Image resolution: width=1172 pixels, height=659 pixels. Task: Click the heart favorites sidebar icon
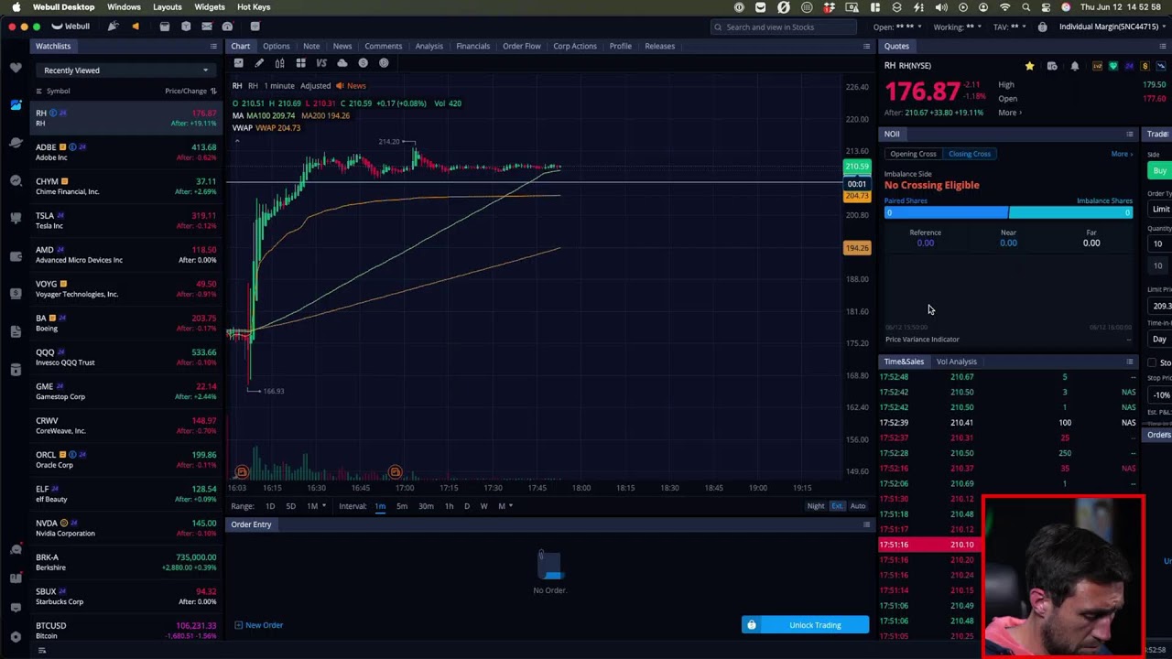(x=16, y=68)
